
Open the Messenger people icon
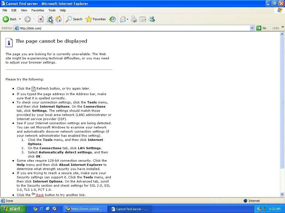pos(152,19)
